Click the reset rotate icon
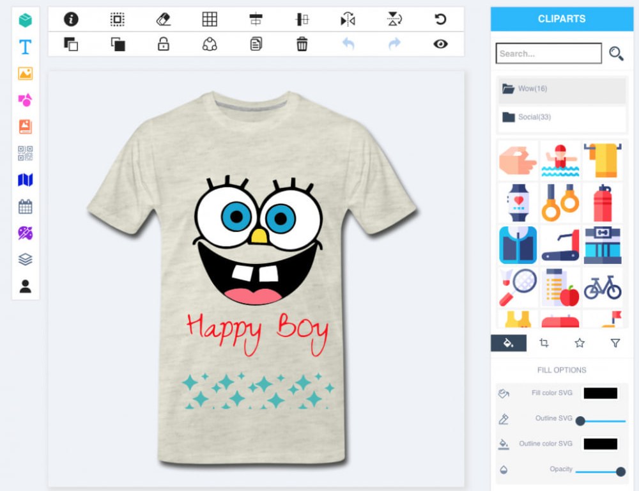 coord(440,19)
